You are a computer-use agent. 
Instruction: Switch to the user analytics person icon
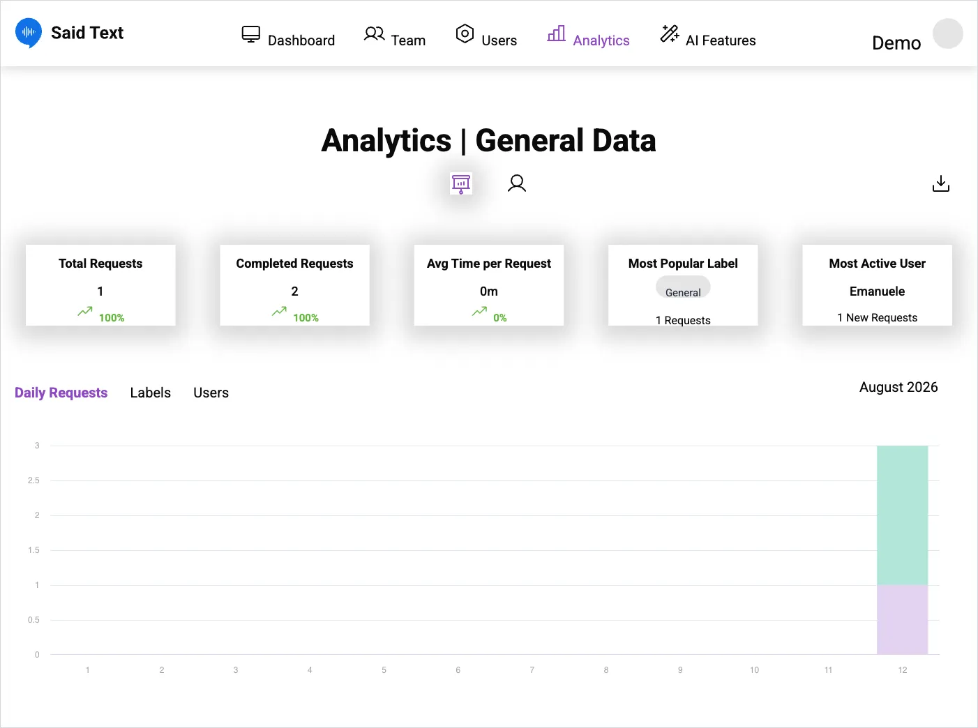coord(517,183)
